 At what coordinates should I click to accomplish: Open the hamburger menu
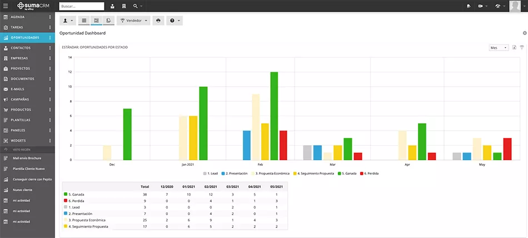(6, 6)
